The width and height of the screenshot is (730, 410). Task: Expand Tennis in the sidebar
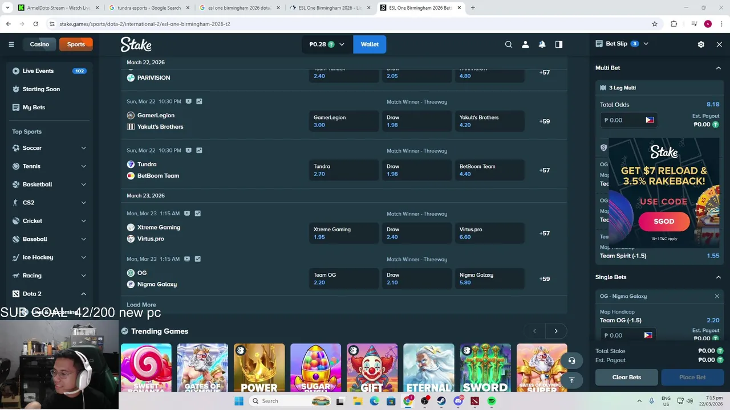[83, 166]
